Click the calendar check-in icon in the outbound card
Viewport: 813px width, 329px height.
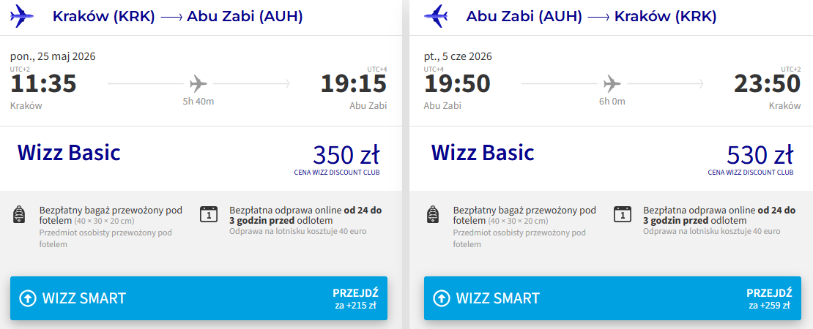pyautogui.click(x=209, y=214)
